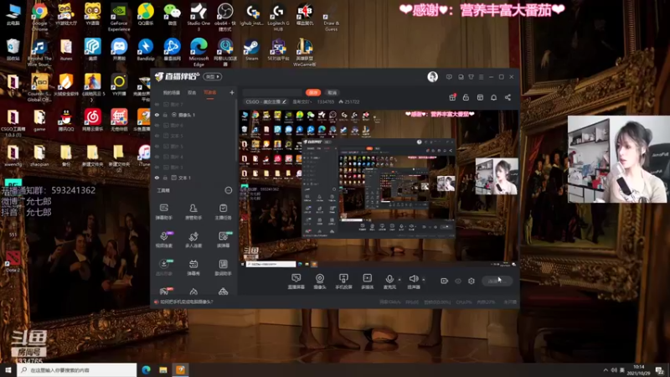Click the Windows taskbar search box

tap(77, 370)
